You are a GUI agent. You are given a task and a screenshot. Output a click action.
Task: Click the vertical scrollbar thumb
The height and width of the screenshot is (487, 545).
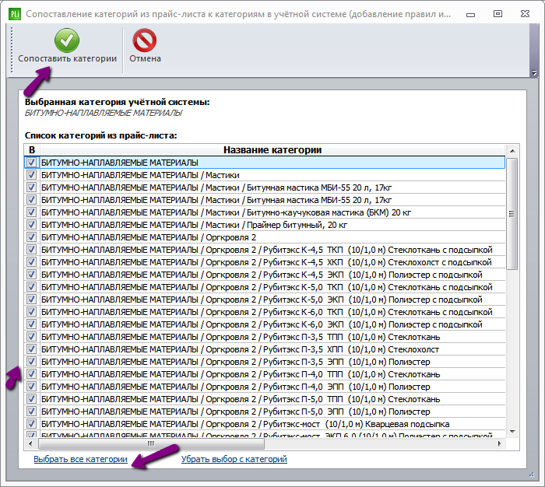[512, 214]
